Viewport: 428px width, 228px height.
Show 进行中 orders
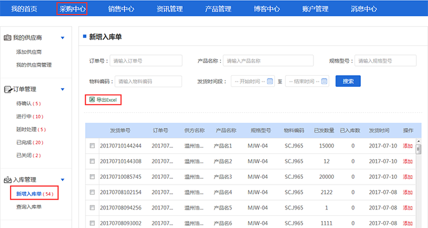coord(29,116)
